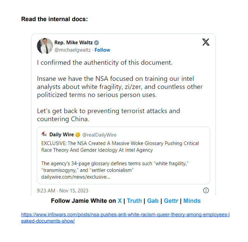248x242 pixels.
Task: Open Rep. Mike Waltz display name
Action: pyautogui.click(x=73, y=43)
